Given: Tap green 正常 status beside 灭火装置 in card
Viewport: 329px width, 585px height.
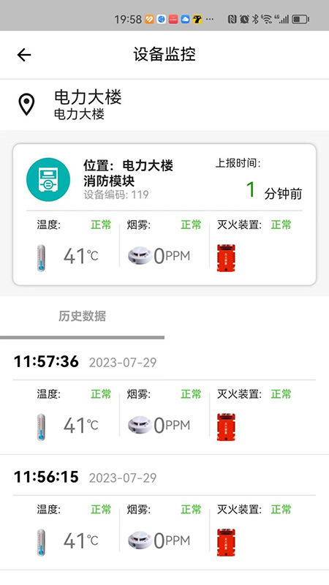Looking at the screenshot, I should point(281,224).
